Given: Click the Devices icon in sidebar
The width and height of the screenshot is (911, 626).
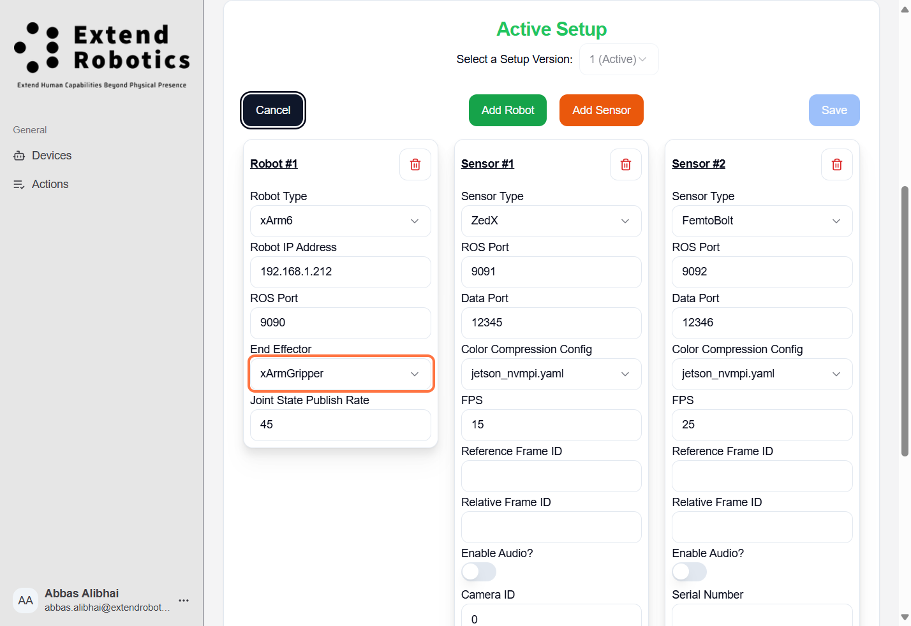Looking at the screenshot, I should [19, 156].
